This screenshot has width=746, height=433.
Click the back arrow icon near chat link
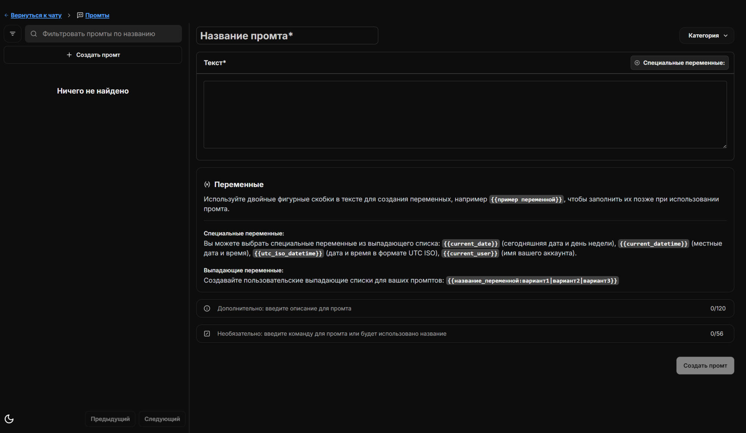(6, 15)
